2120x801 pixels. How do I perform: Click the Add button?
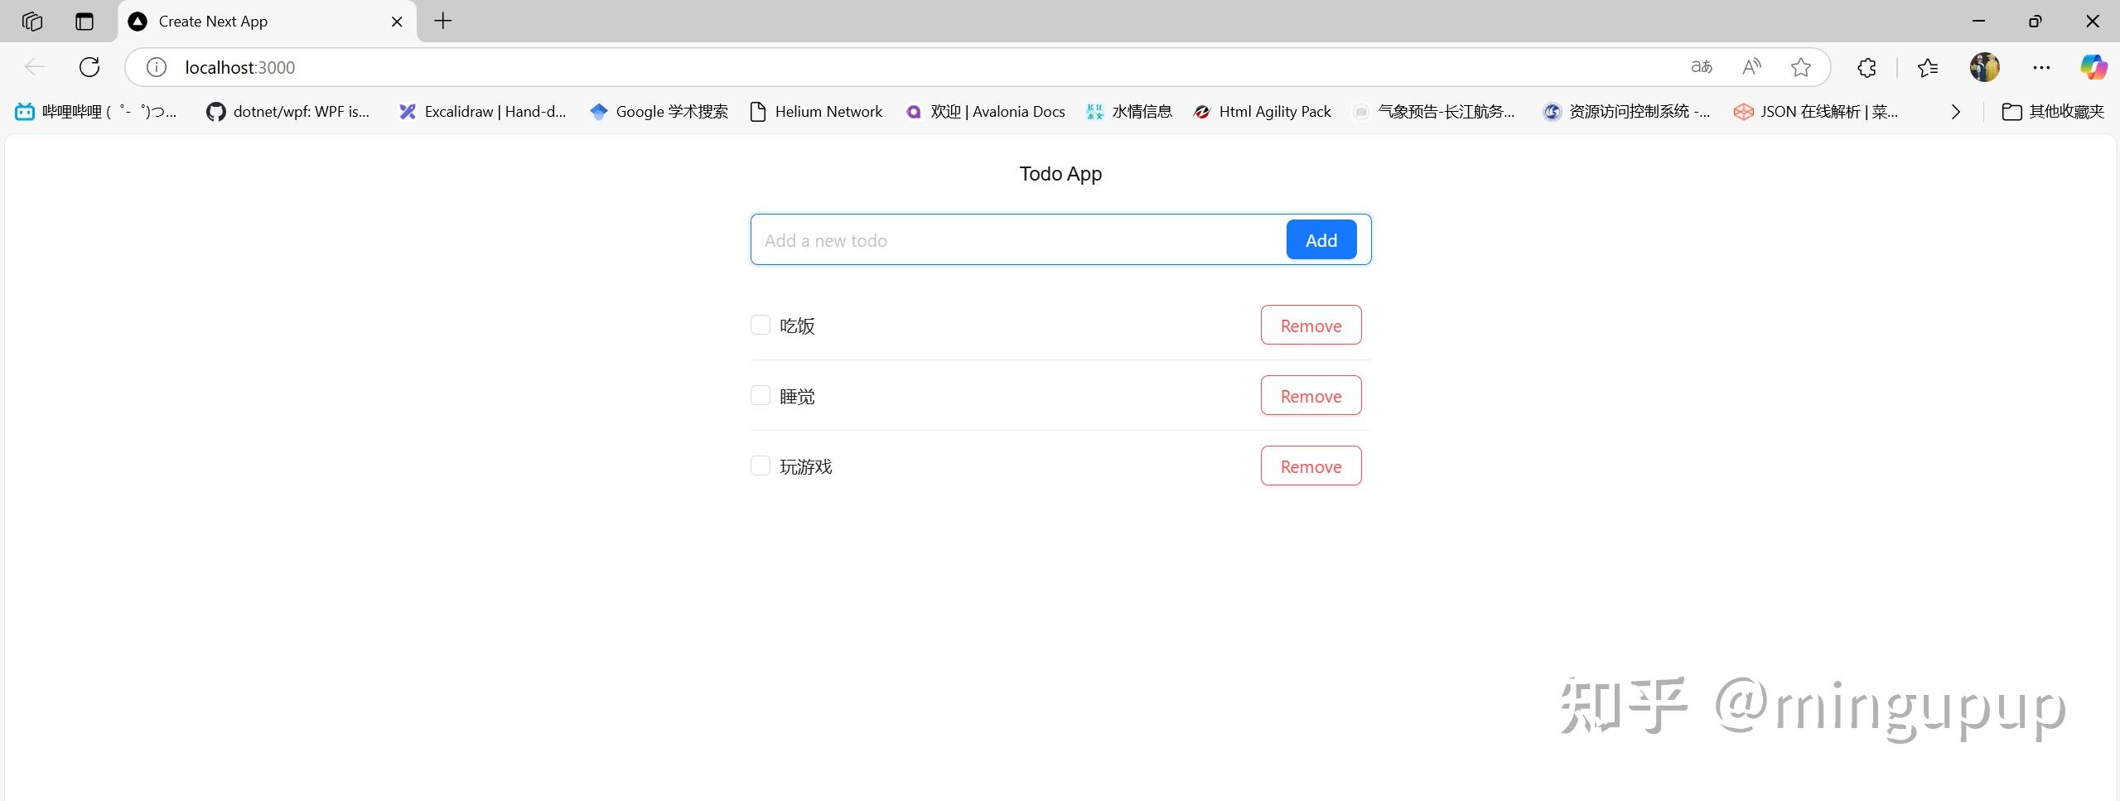coord(1321,239)
